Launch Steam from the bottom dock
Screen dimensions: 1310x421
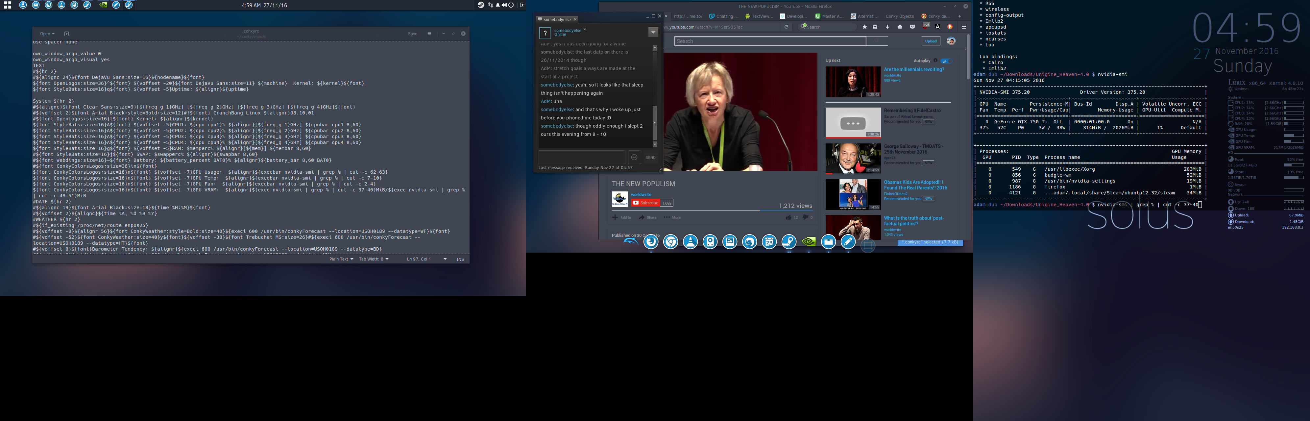tap(789, 242)
